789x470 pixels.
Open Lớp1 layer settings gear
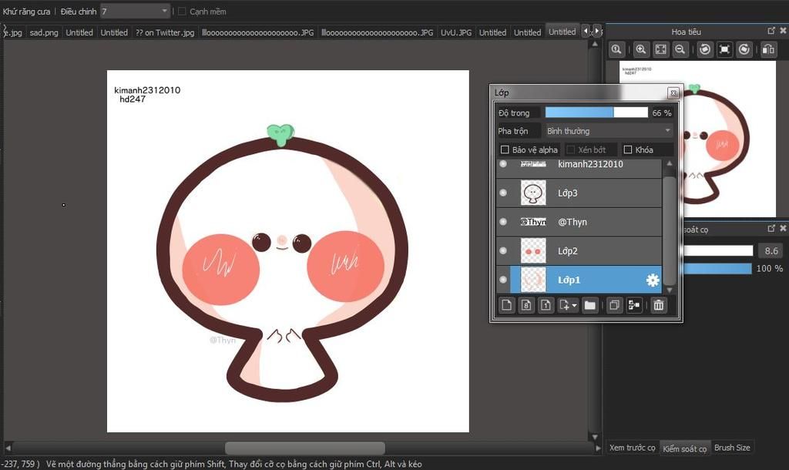point(653,280)
